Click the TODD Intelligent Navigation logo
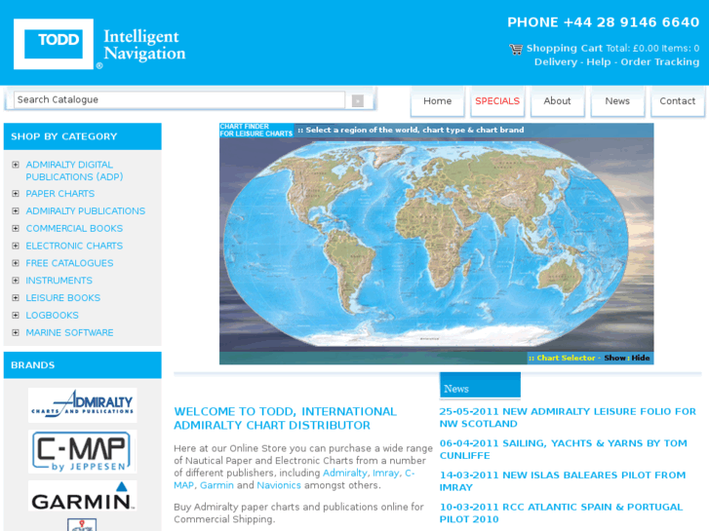The height and width of the screenshot is (531, 709). click(x=99, y=44)
